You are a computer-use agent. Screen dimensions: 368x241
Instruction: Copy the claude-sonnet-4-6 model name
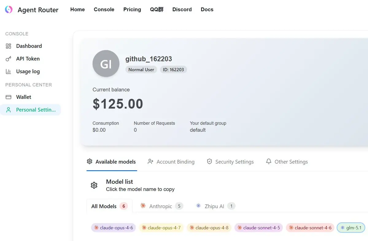(x=310, y=227)
